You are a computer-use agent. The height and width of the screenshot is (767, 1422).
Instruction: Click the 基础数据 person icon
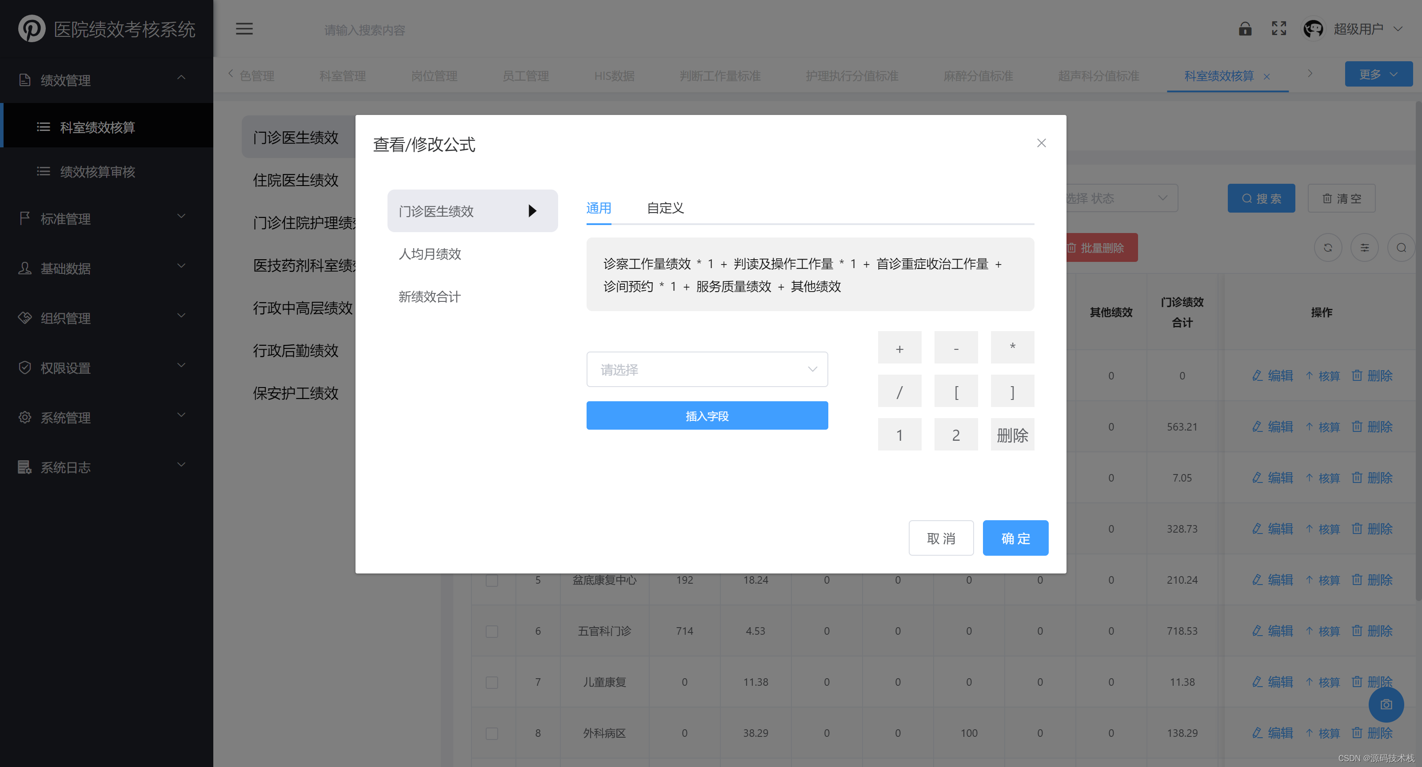coord(25,268)
